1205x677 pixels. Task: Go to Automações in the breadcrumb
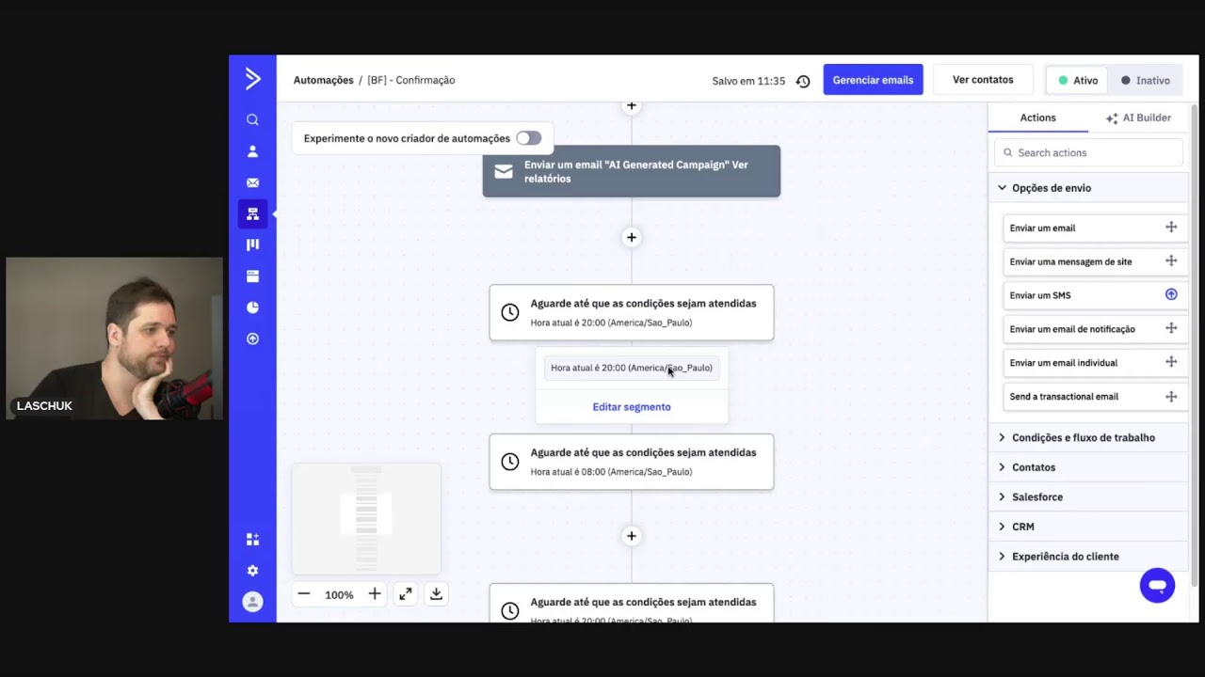[x=323, y=80]
